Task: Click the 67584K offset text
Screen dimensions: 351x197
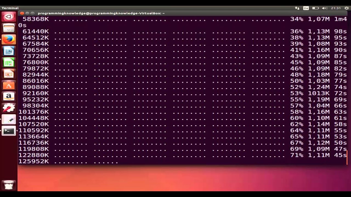Action: pos(36,44)
